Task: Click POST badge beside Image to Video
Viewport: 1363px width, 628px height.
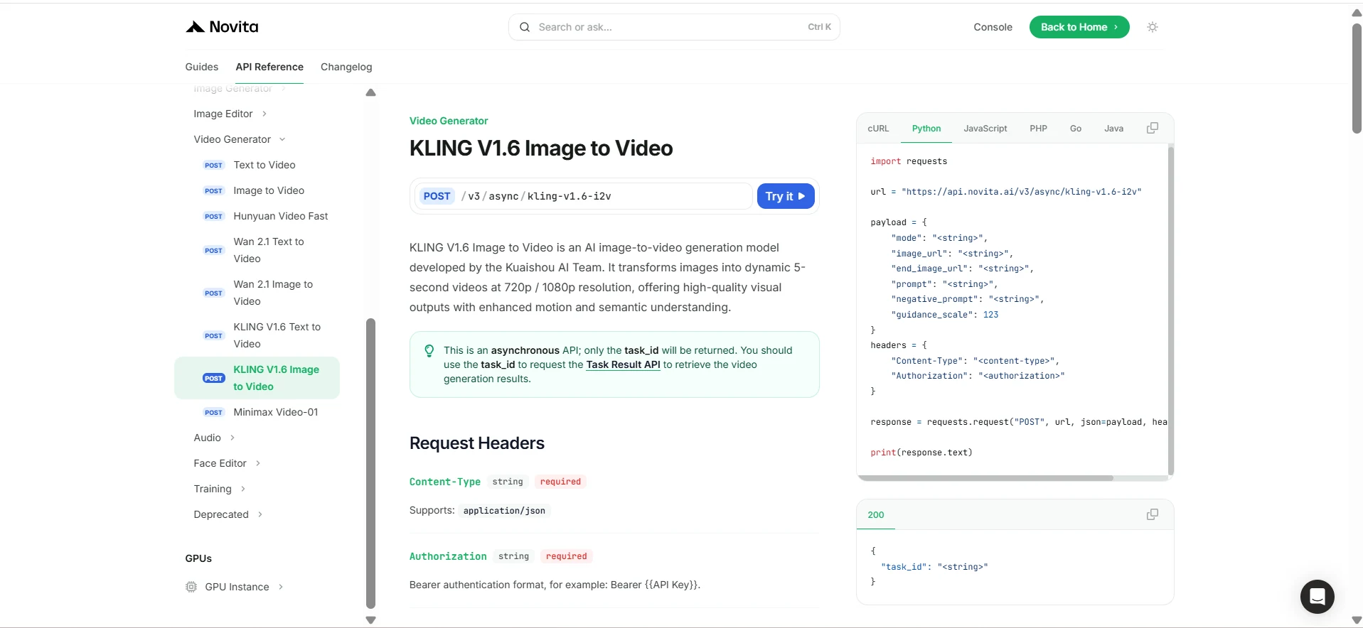Action: 213,190
